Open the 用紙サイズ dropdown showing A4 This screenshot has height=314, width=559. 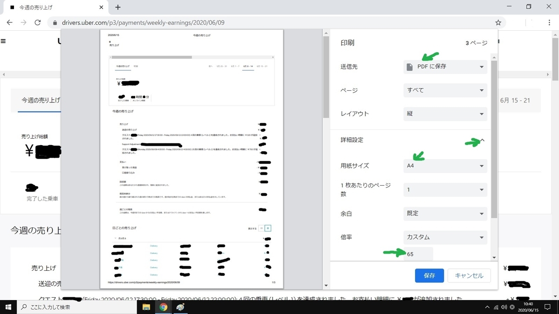click(x=445, y=166)
